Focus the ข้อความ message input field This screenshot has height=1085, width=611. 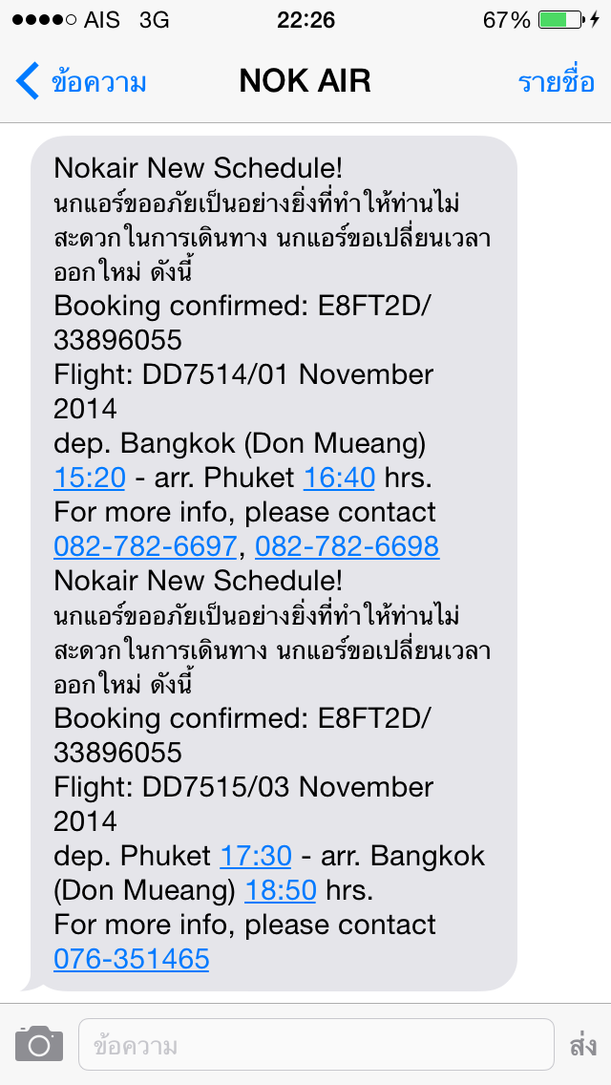click(x=315, y=1045)
